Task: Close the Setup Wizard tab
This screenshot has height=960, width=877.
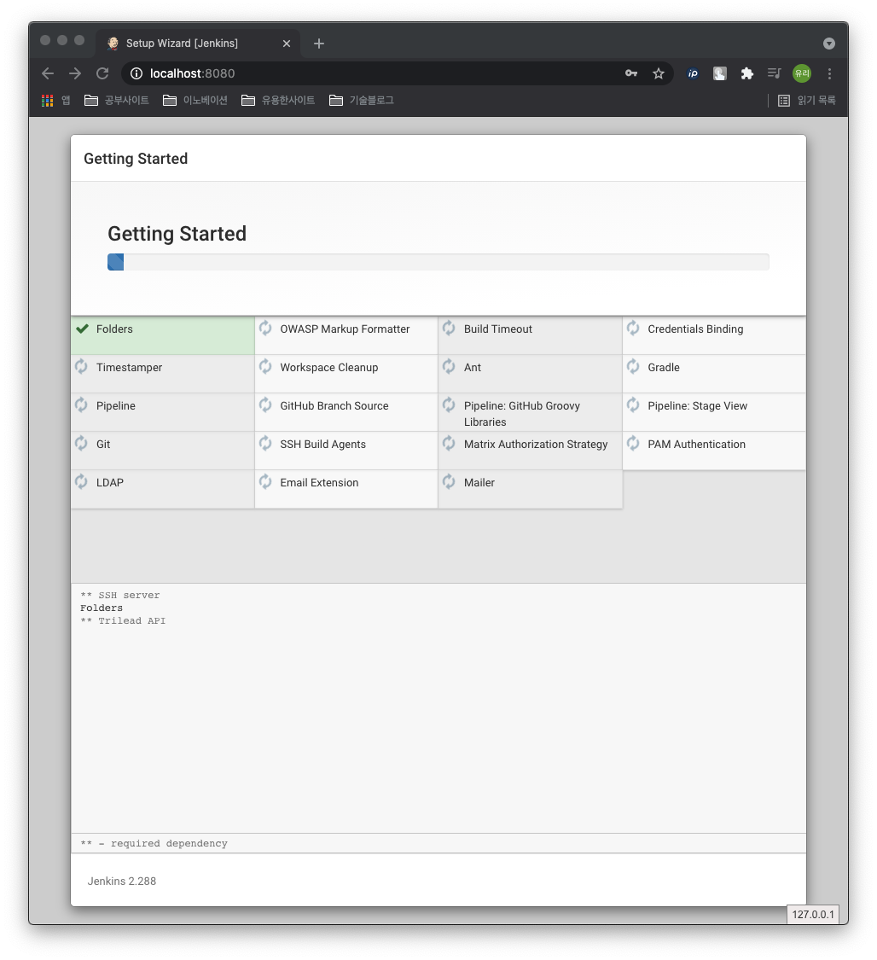Action: (287, 44)
